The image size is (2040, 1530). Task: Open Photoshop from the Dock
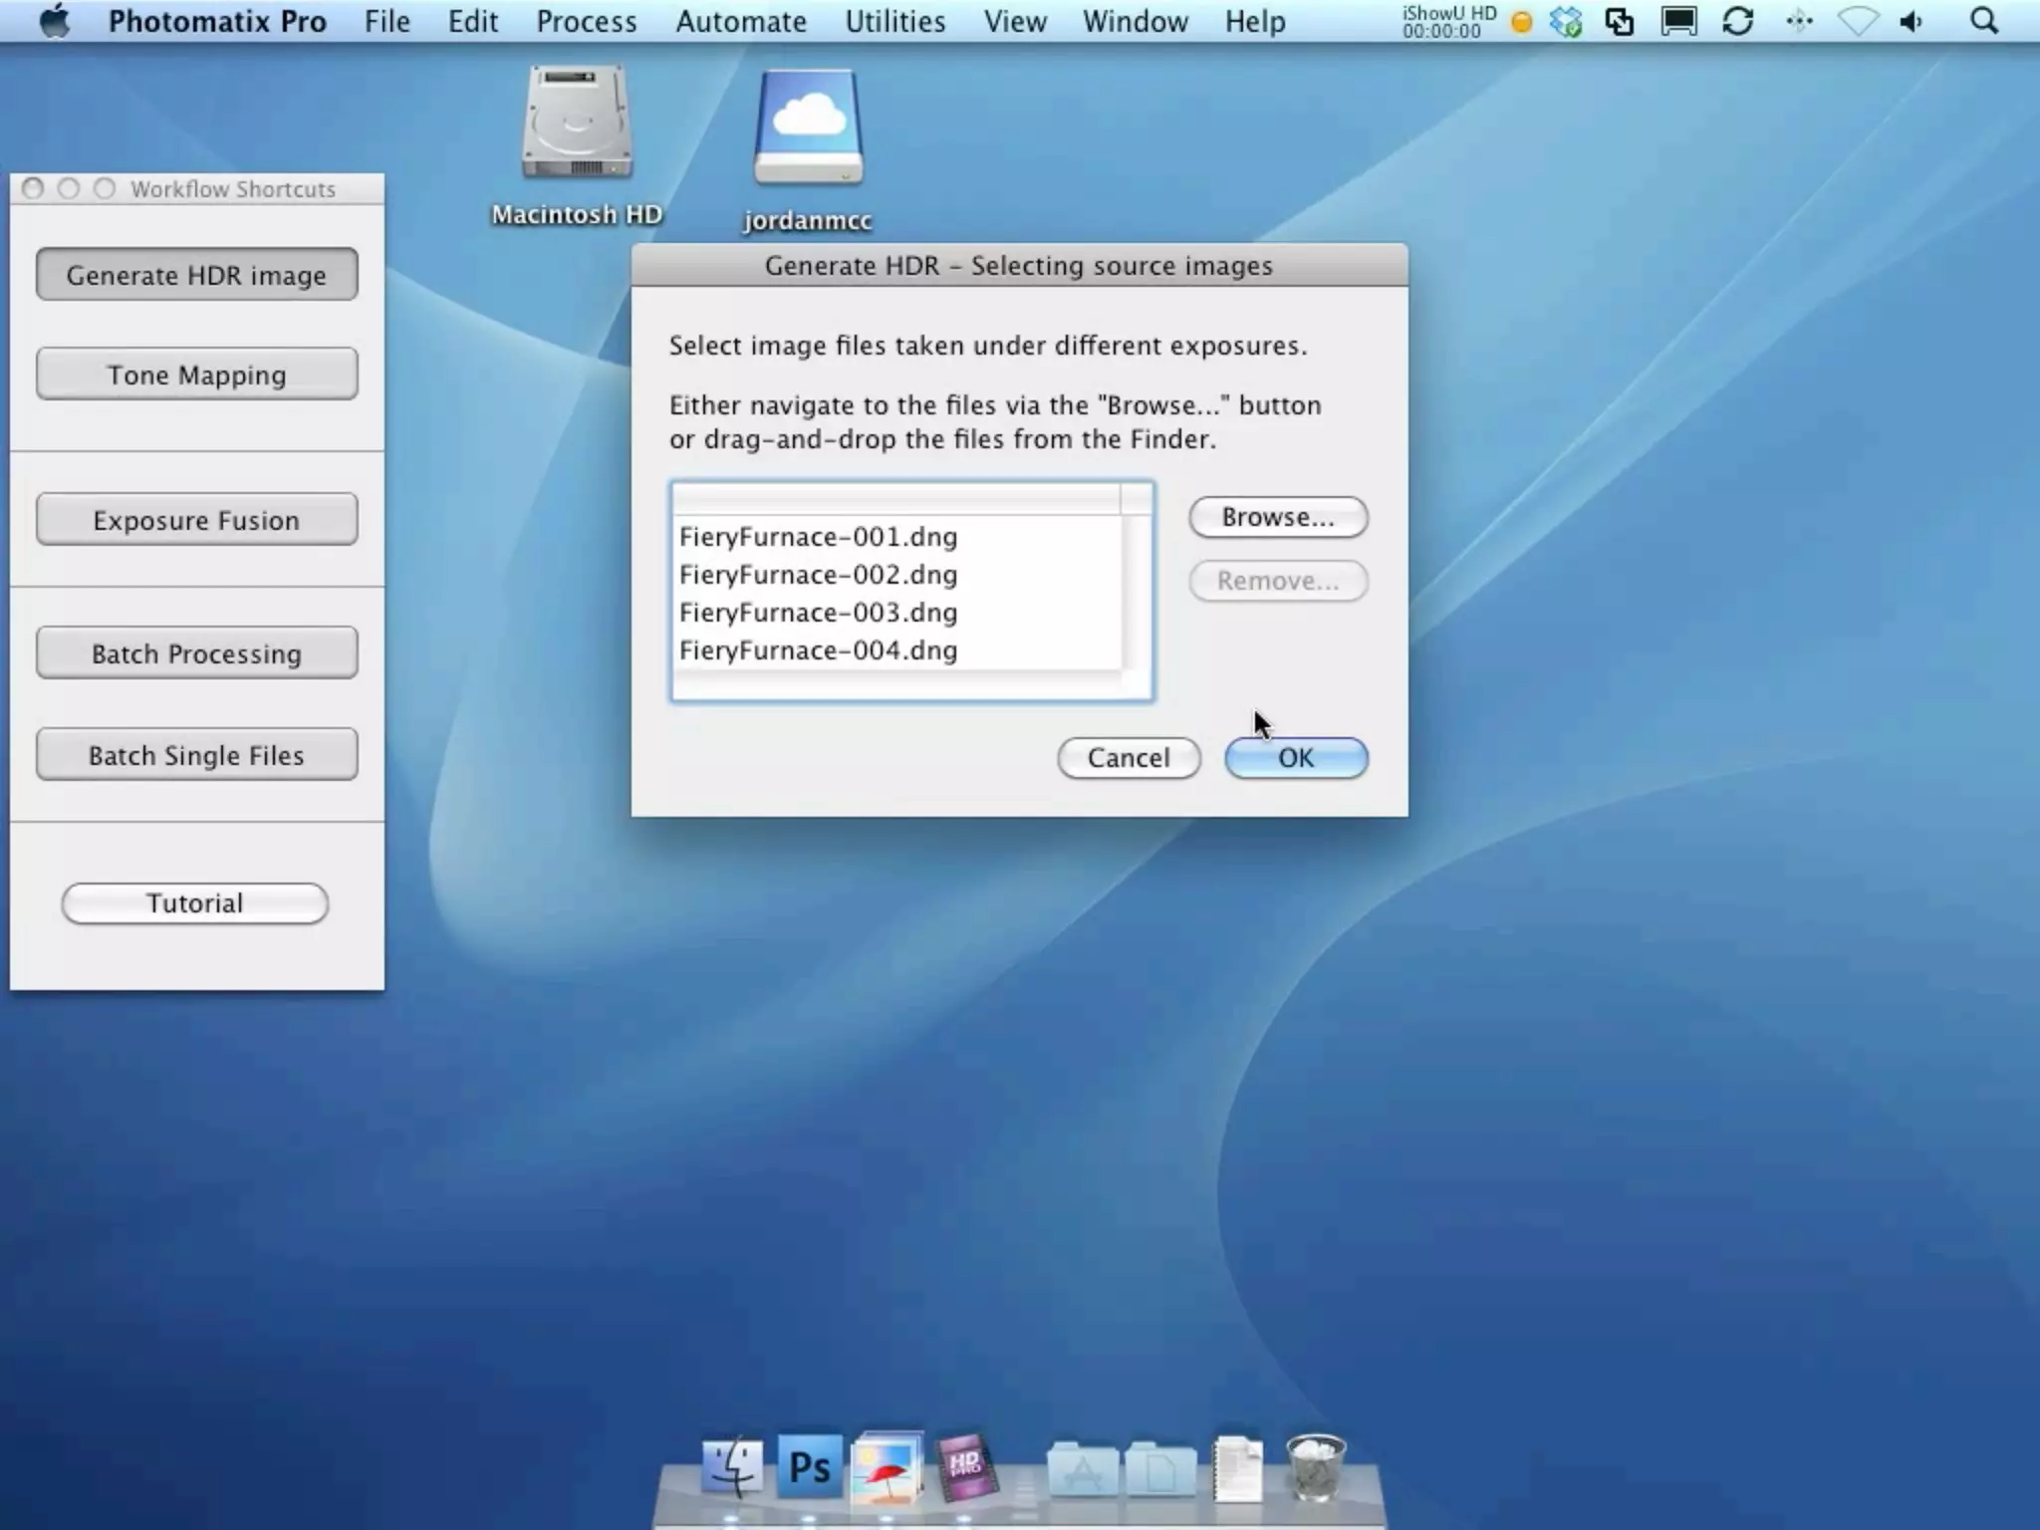tap(809, 1467)
